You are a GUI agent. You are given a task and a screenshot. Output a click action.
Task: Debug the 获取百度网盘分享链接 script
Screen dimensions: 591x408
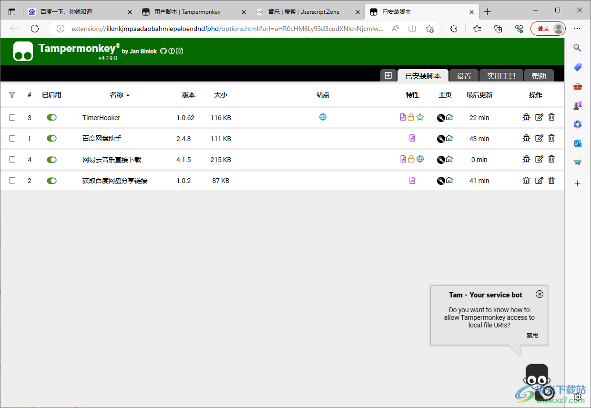[x=526, y=180]
